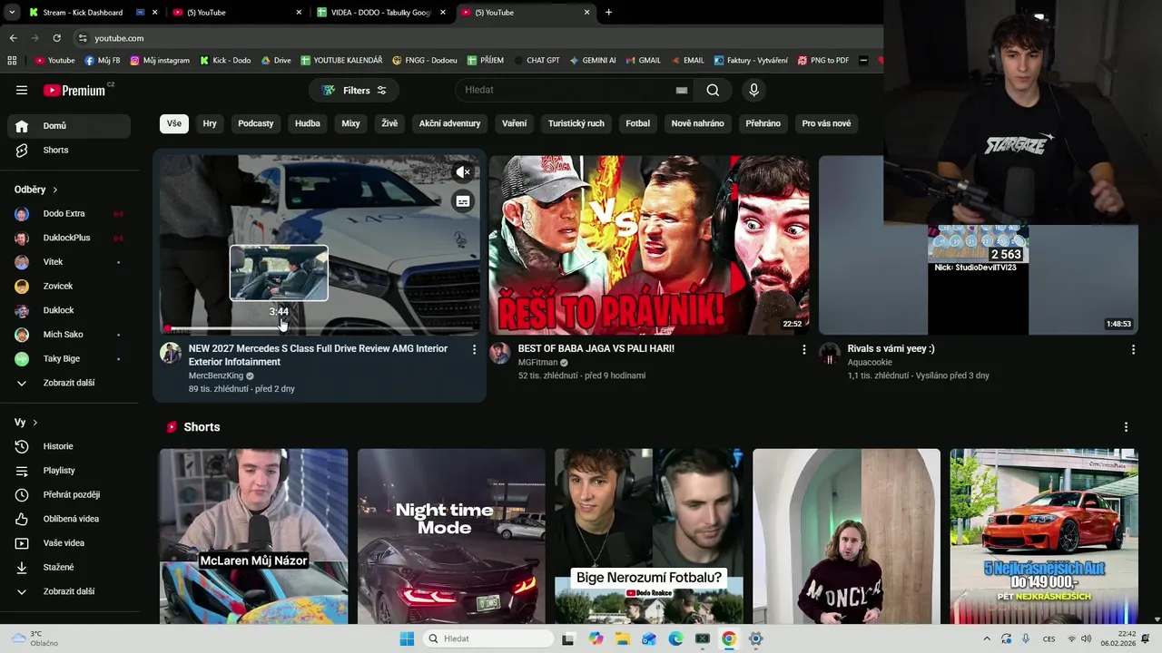The width and height of the screenshot is (1162, 653).
Task: Unmute the Mercedes preview video
Action: 463,172
